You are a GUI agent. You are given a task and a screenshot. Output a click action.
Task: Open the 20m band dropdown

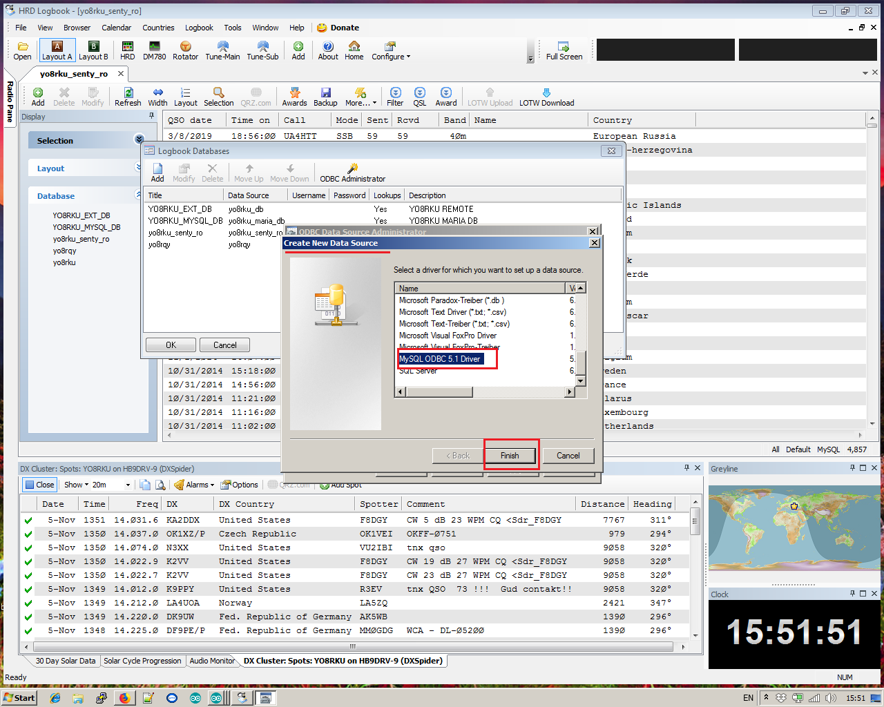pos(127,485)
